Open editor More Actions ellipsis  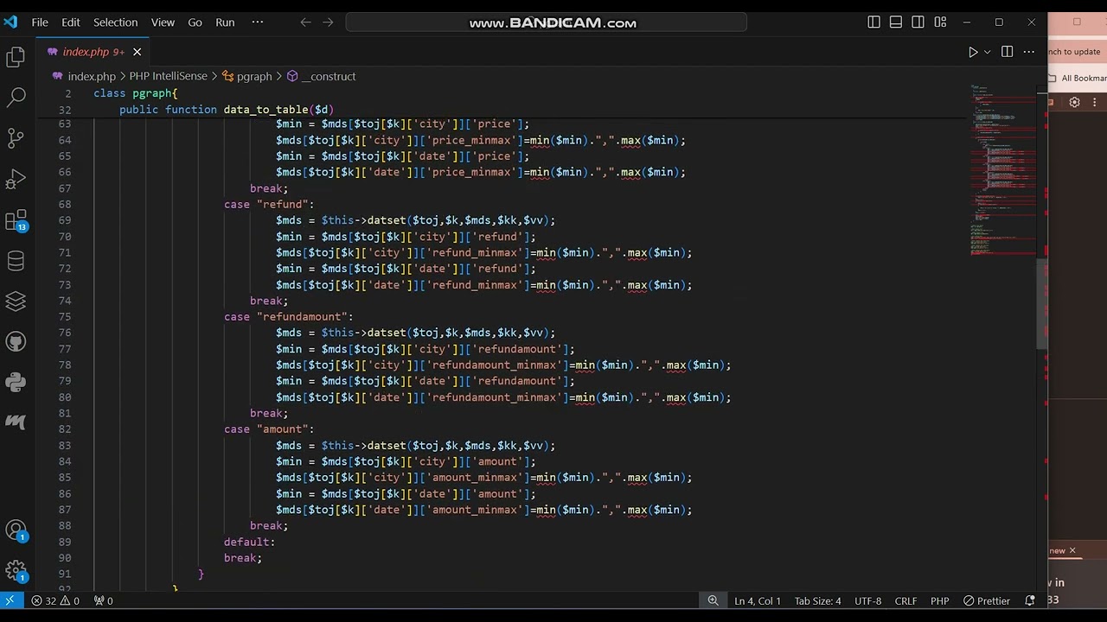point(1028,53)
